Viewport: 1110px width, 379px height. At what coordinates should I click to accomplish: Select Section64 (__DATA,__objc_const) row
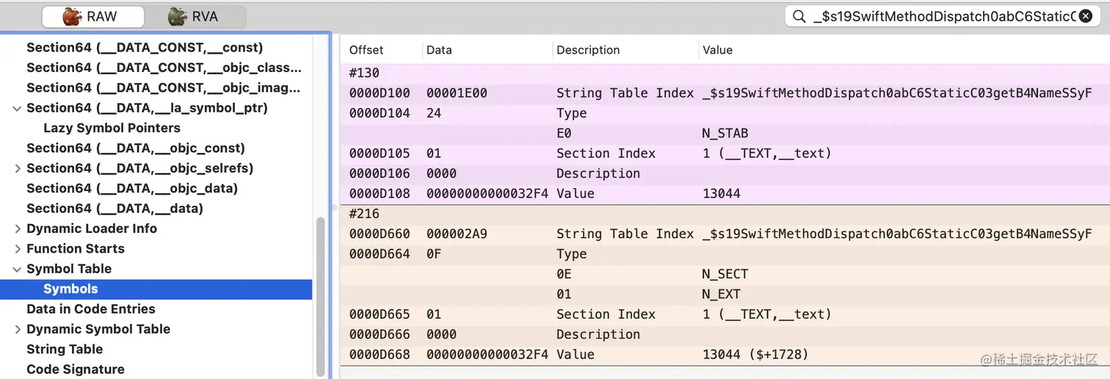click(156, 148)
